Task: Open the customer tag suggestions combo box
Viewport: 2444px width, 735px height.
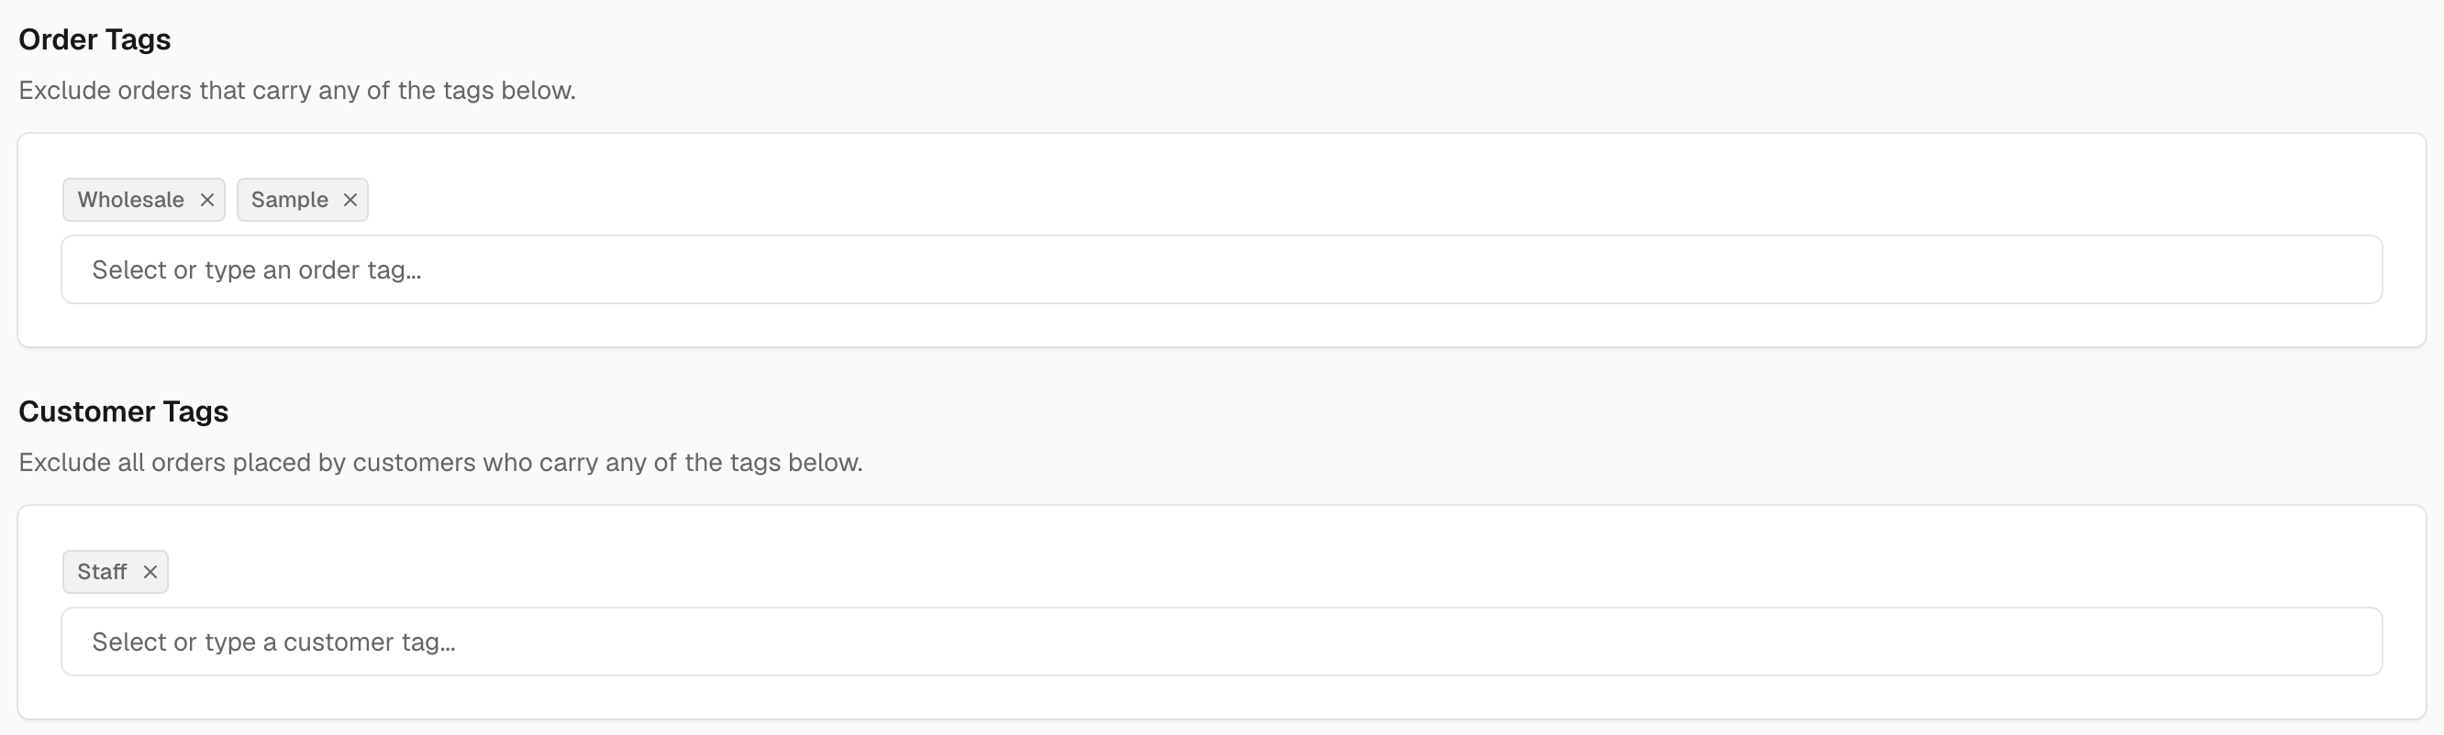Action: tap(1221, 642)
